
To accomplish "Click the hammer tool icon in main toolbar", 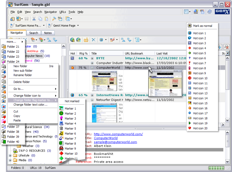I will (x=54, y=19).
